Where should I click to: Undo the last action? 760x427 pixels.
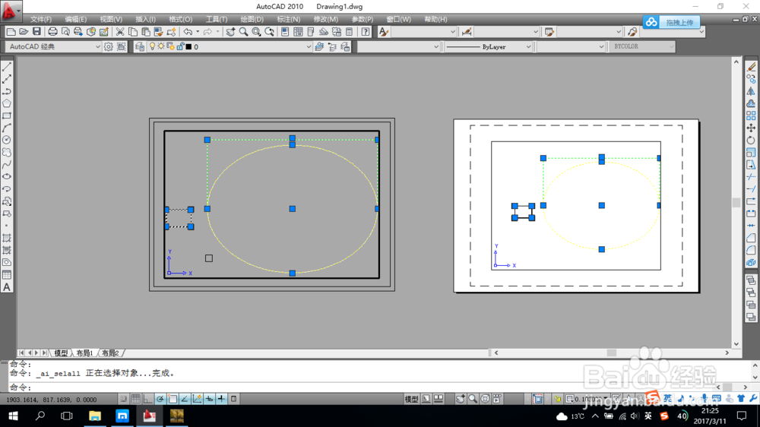point(188,32)
